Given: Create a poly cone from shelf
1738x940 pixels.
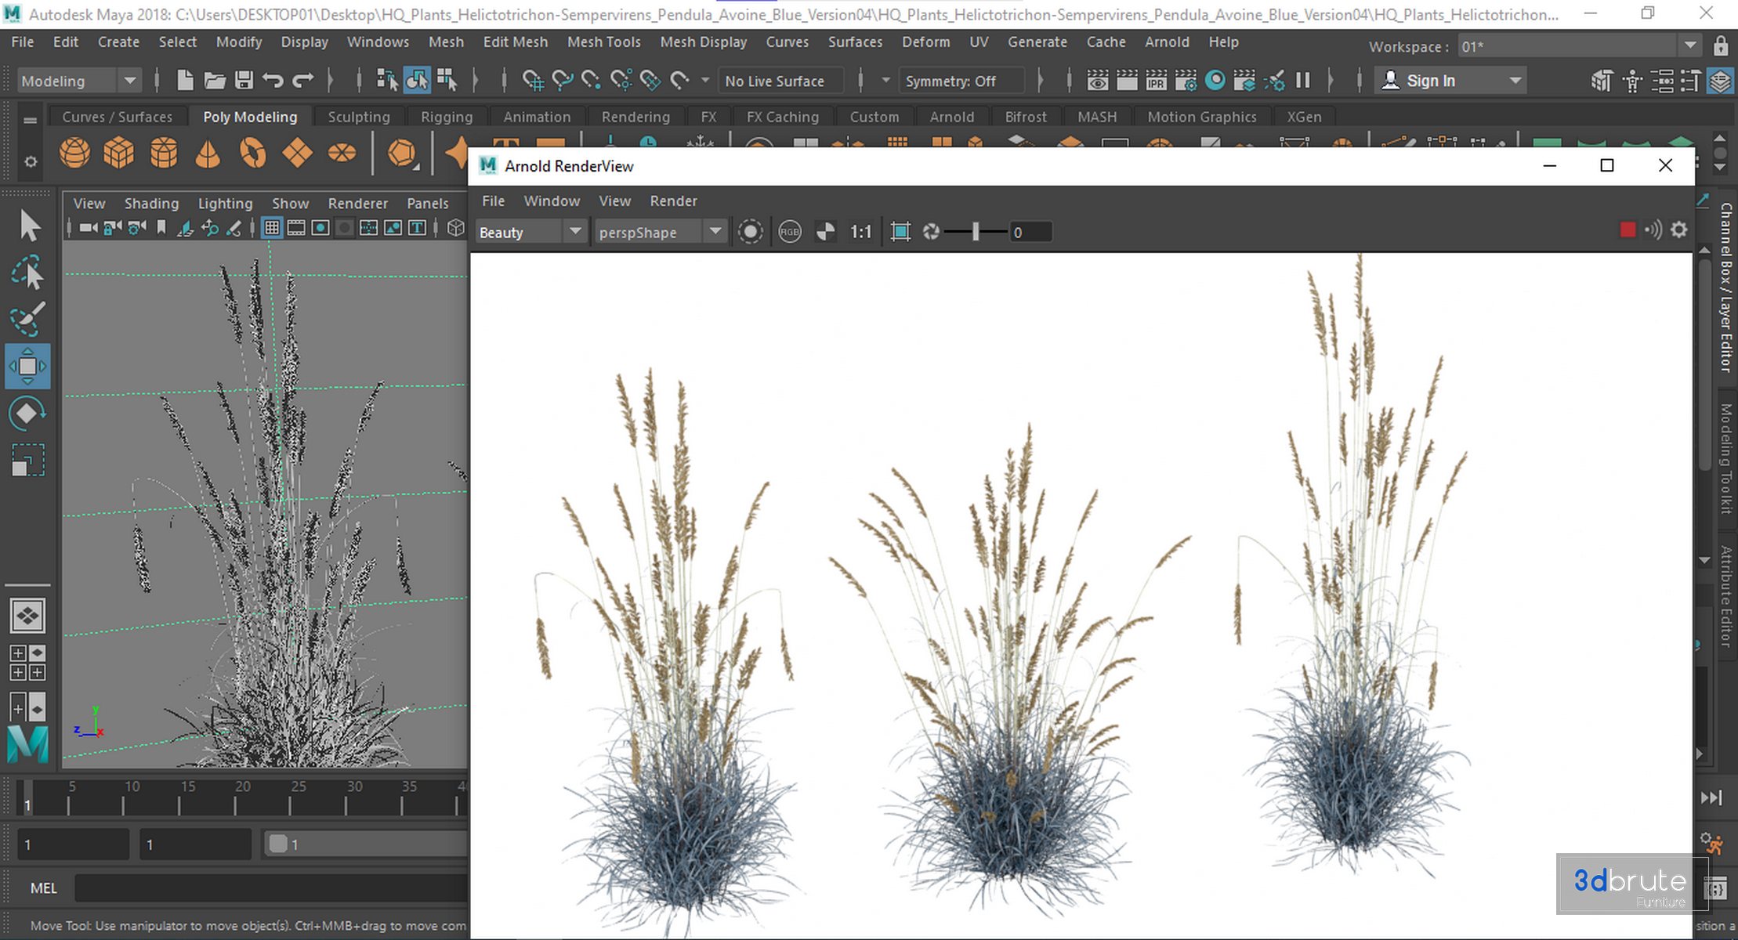Looking at the screenshot, I should (x=208, y=153).
